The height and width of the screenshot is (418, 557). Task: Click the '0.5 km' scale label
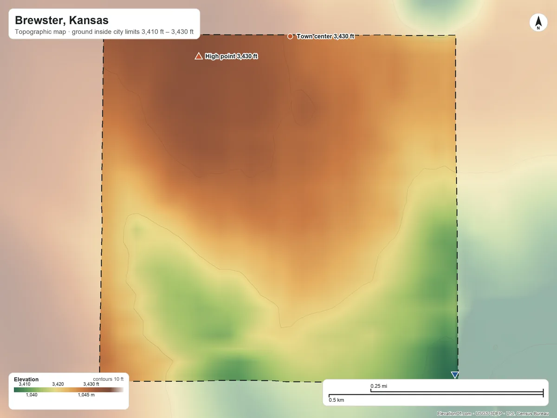pos(337,400)
